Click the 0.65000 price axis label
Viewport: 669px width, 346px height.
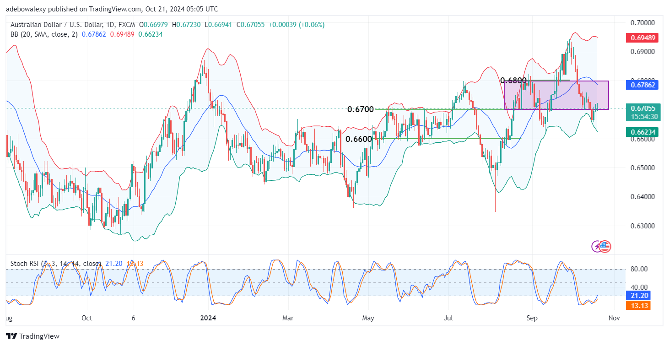click(x=642, y=168)
